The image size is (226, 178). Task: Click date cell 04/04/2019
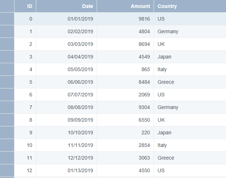point(66,57)
